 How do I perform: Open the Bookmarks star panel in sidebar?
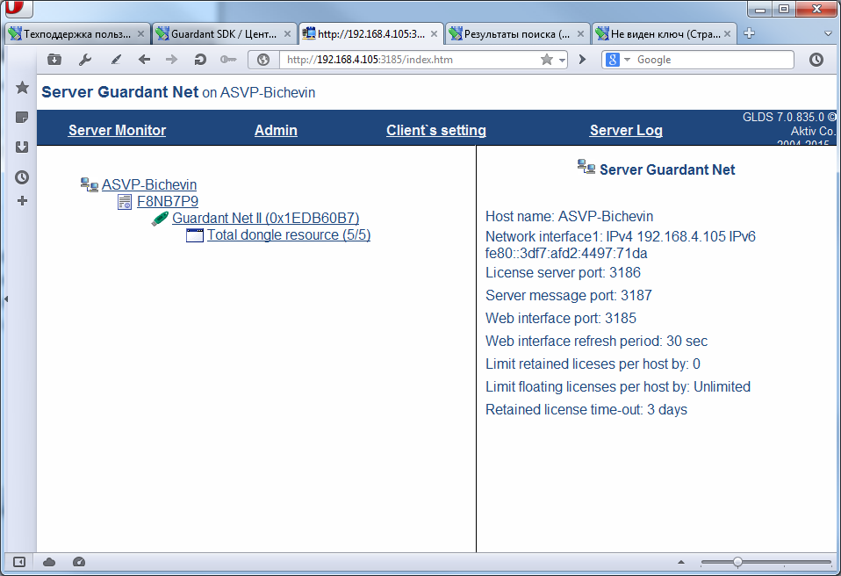click(22, 88)
